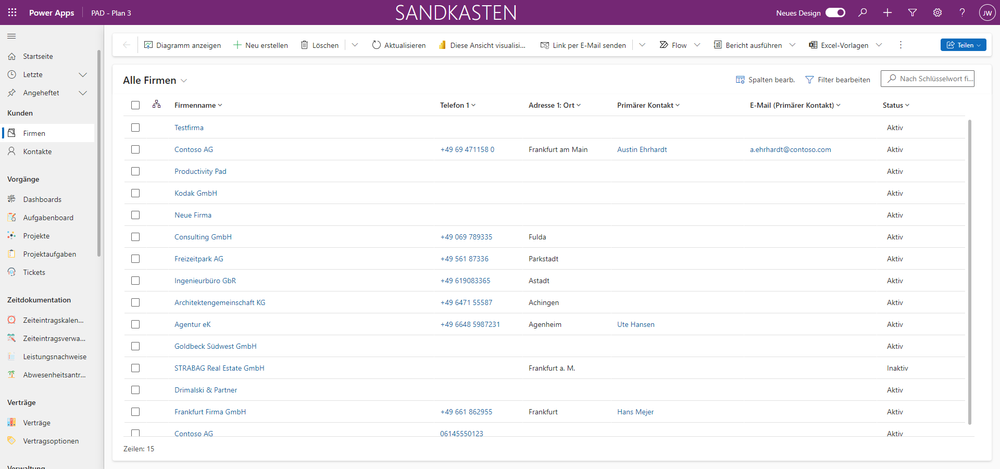This screenshot has height=469, width=1000.
Task: Check the Consulting GmbH row checkbox
Action: tap(135, 237)
